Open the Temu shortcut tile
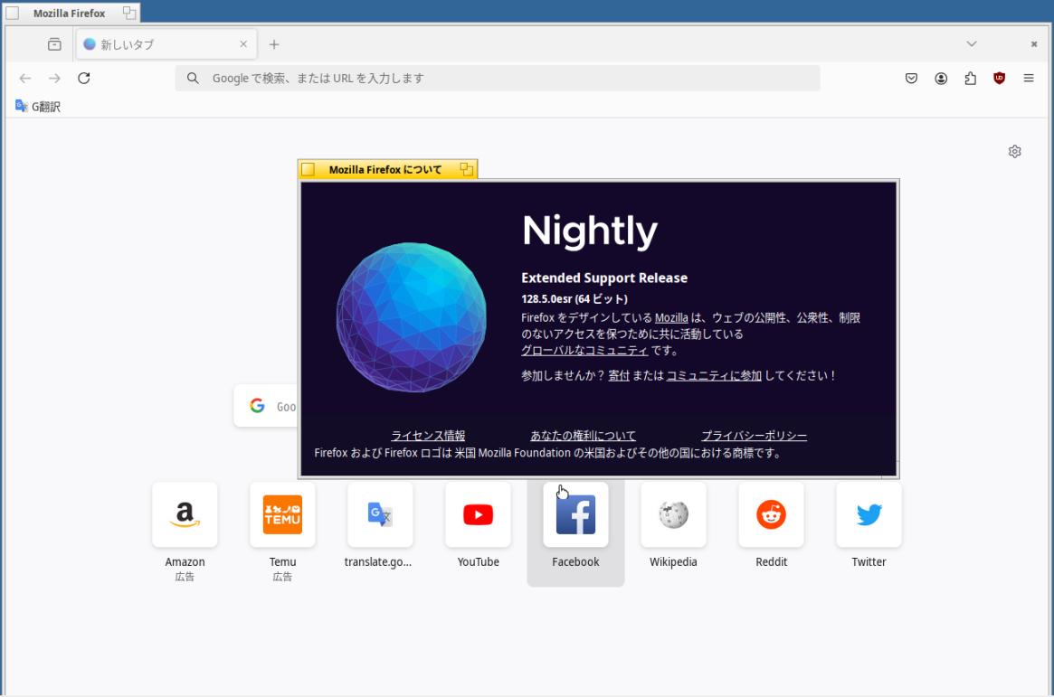This screenshot has height=697, width=1054. (x=282, y=515)
